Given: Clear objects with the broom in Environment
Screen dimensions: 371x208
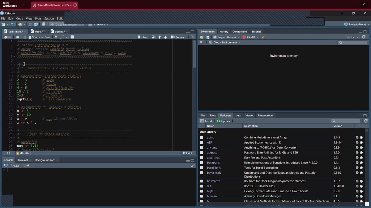Looking at the screenshot, I should (x=263, y=37).
